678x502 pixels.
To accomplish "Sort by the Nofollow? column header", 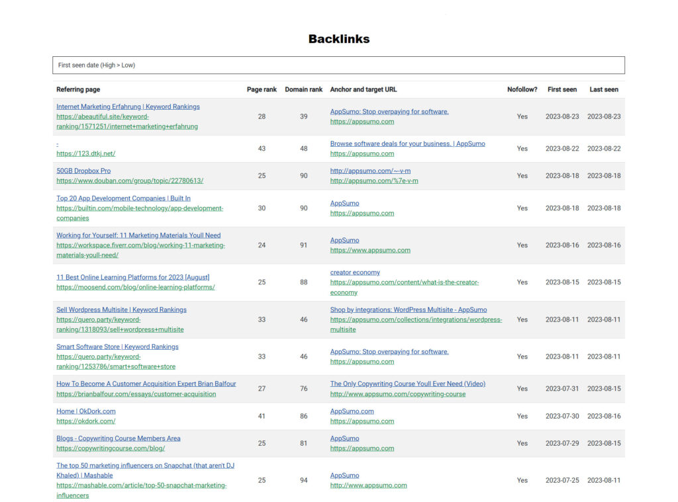I will (522, 89).
